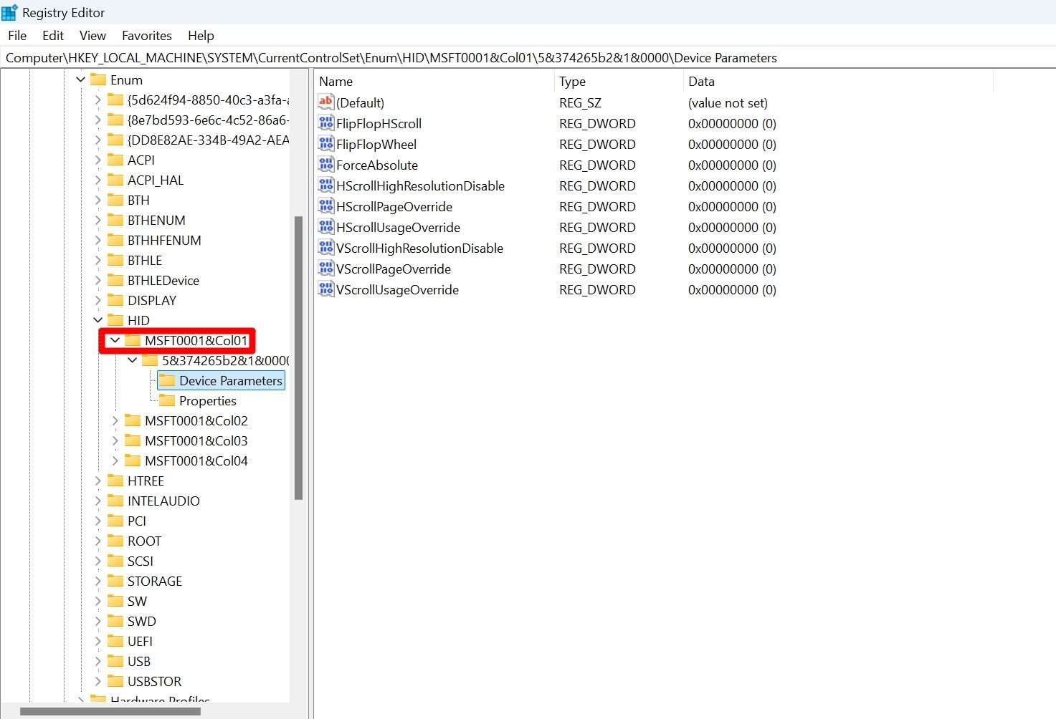Open the Help menu

(x=201, y=35)
